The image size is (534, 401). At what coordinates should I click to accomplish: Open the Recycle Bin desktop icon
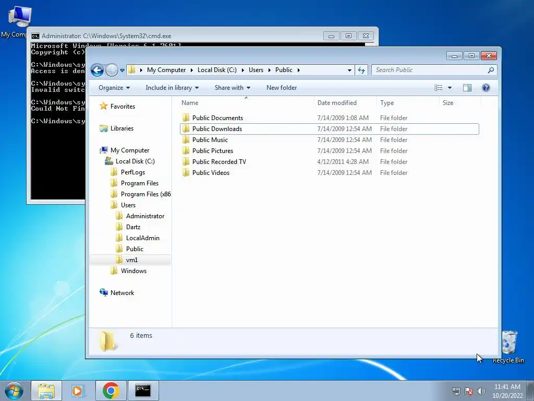point(509,347)
